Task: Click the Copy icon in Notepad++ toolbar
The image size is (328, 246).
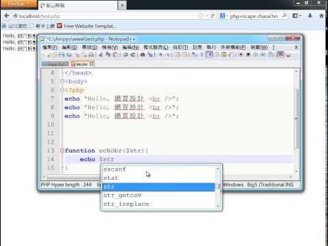Action: click(108, 55)
